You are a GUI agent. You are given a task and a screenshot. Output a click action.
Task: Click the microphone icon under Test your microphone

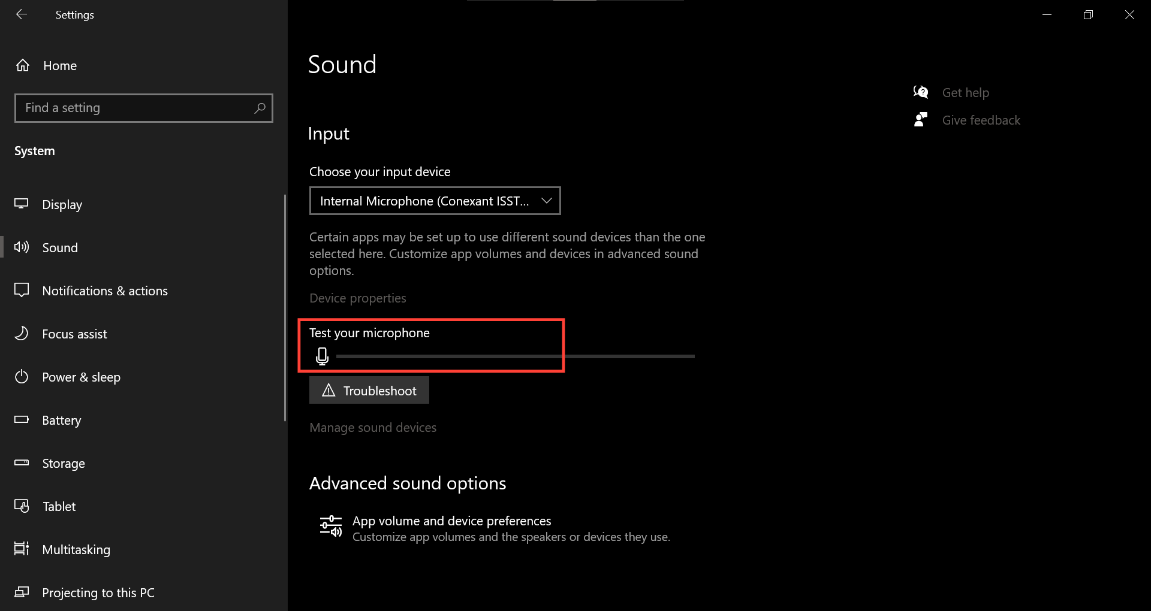[323, 356]
